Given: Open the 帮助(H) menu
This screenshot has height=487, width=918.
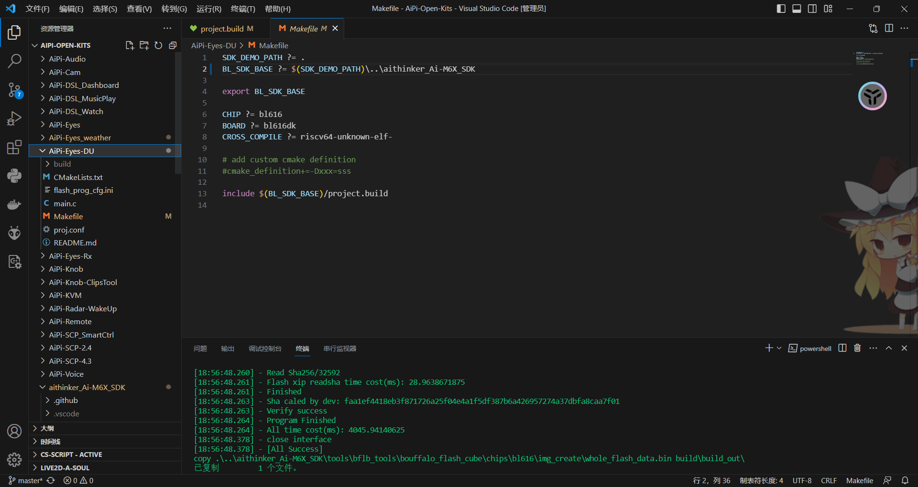Looking at the screenshot, I should [278, 9].
